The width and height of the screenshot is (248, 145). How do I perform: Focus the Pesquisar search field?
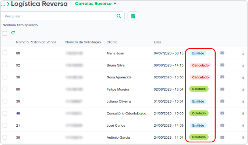point(59,16)
